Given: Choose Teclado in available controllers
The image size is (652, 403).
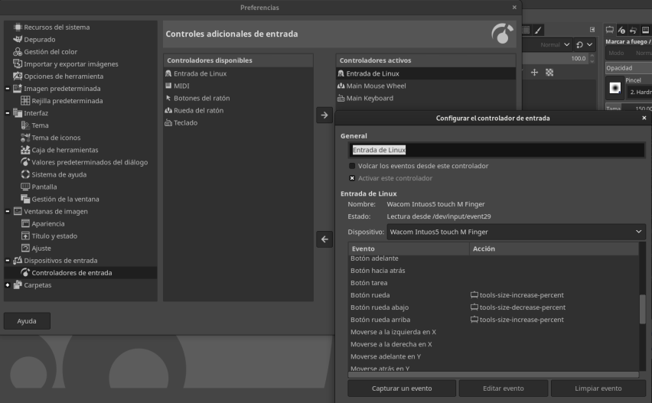Looking at the screenshot, I should pyautogui.click(x=185, y=122).
